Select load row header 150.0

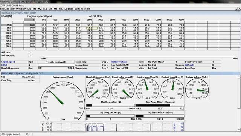(x=6, y=36)
